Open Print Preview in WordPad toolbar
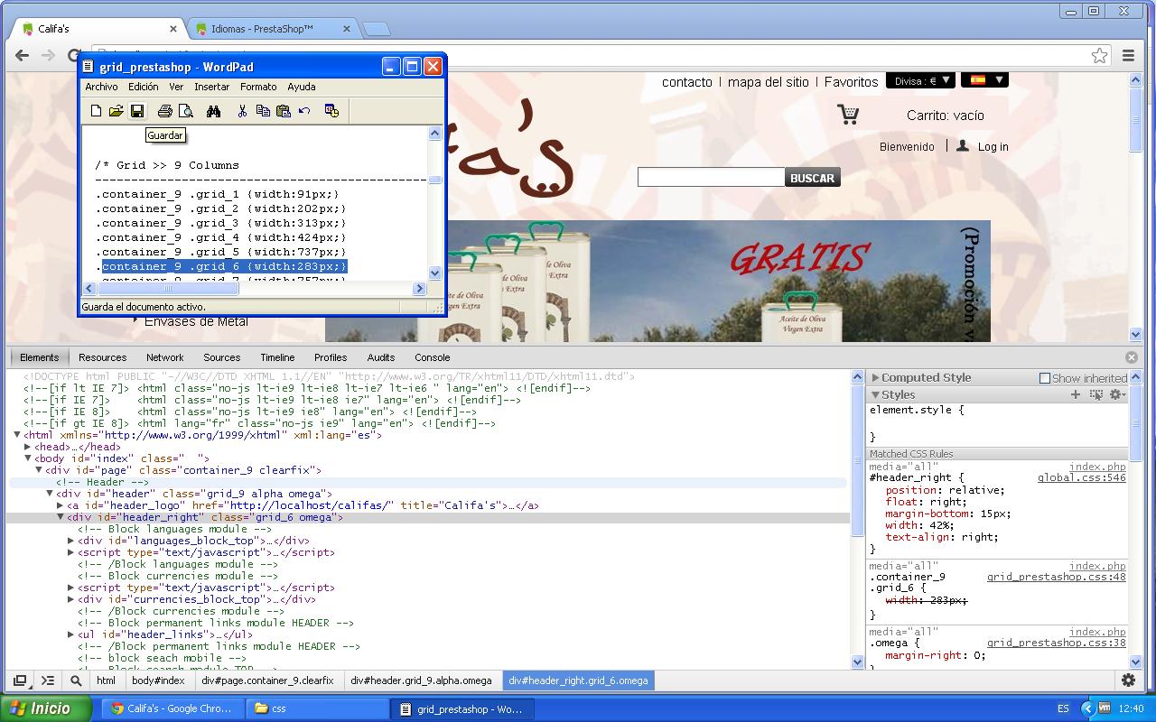 pyautogui.click(x=186, y=111)
